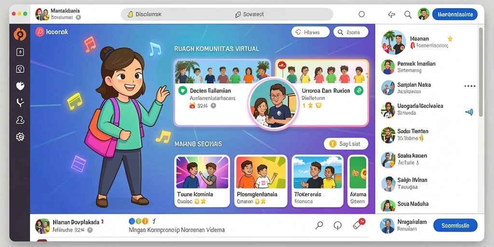This screenshot has height=247, width=494.
Task: Click the Seomisslin button
Action: pos(455,226)
